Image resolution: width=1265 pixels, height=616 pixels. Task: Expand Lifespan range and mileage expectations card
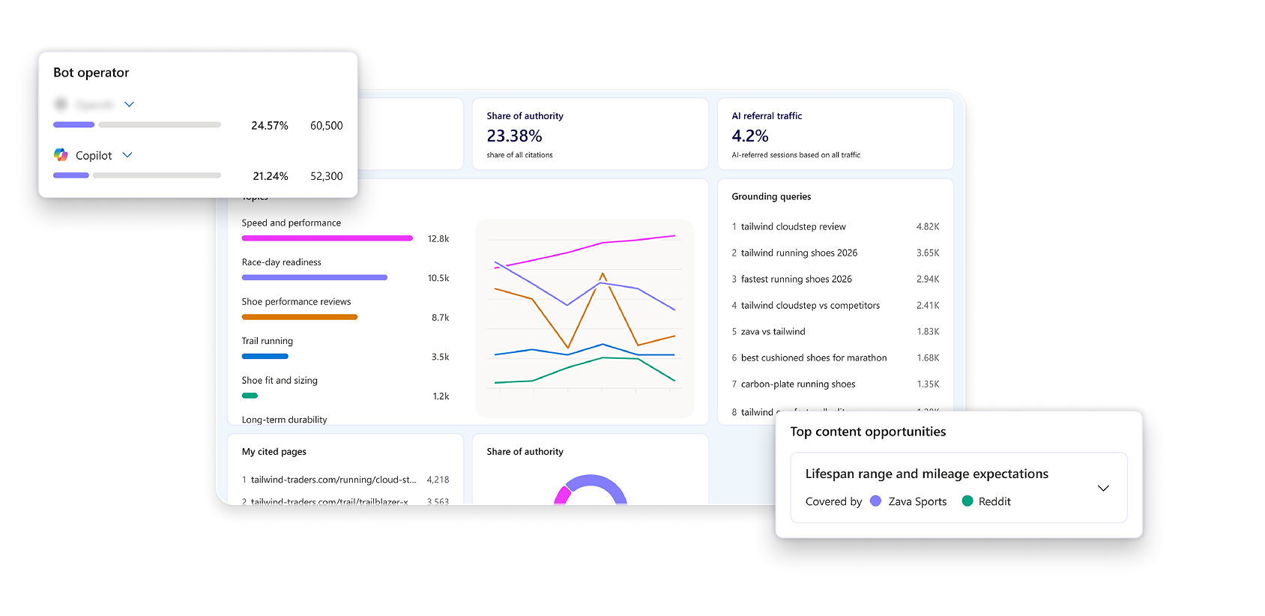click(x=1103, y=488)
